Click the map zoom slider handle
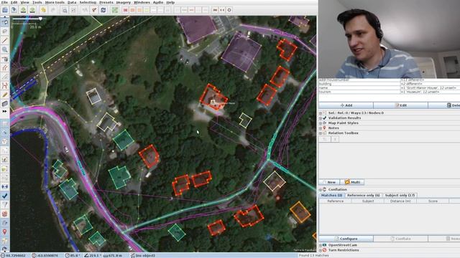460x258 pixels. click(40, 19)
